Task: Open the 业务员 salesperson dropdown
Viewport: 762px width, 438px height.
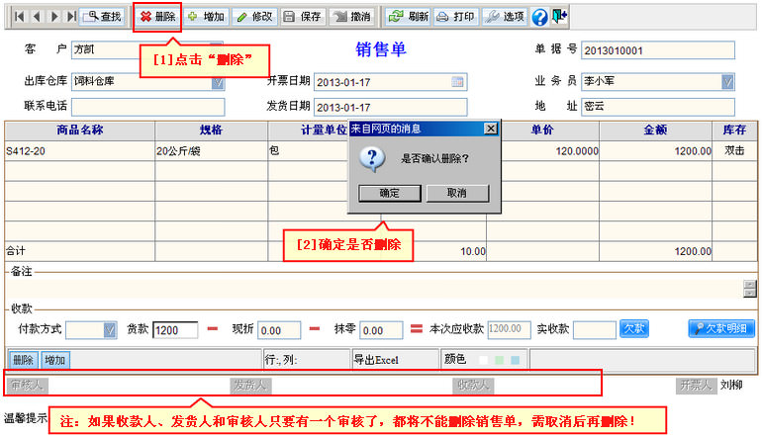Action: click(727, 82)
